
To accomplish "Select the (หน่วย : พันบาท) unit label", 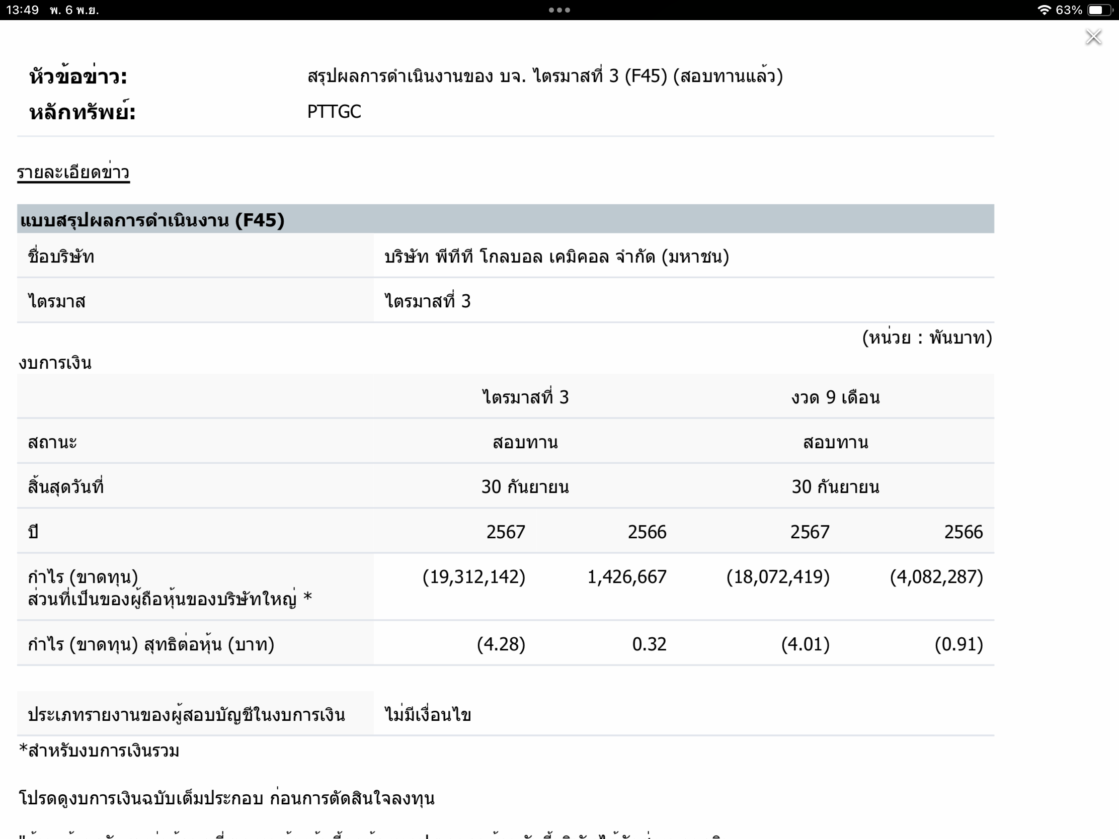I will [x=927, y=338].
